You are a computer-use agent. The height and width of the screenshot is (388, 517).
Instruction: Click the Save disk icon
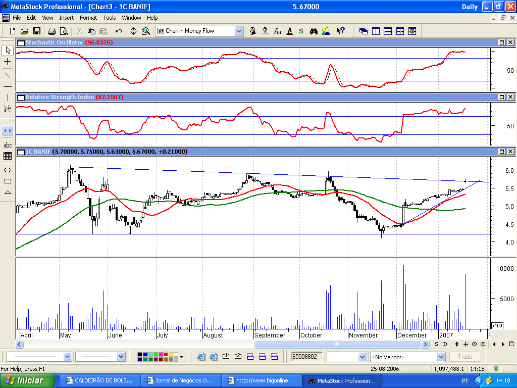click(x=37, y=31)
